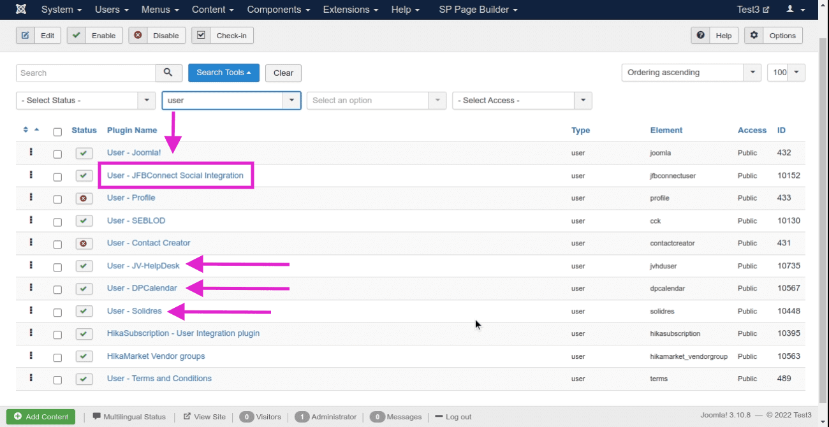Viewport: 829px width, 427px height.
Task: Open the Select Access dropdown
Action: (x=522, y=101)
